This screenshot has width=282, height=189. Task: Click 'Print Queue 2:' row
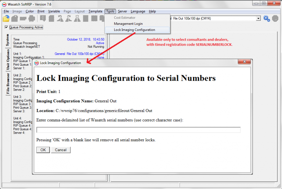click(x=22, y=86)
